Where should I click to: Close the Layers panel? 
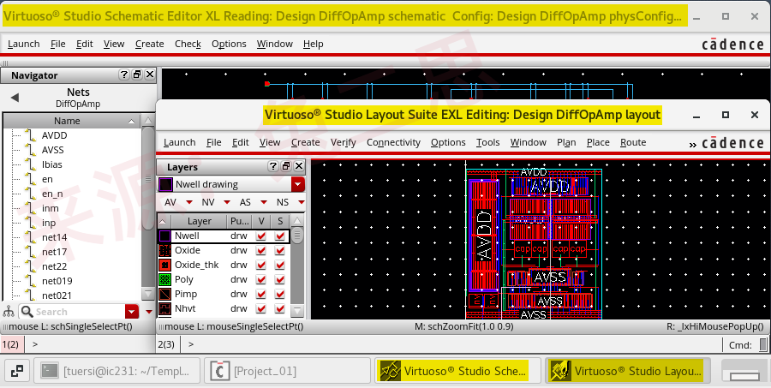pyautogui.click(x=298, y=166)
